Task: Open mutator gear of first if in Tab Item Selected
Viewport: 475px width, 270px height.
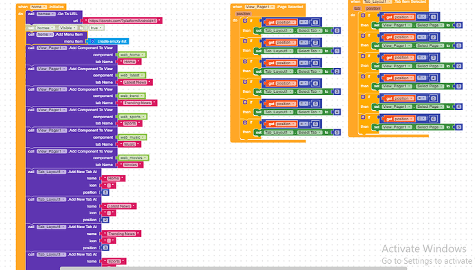Action: point(363,15)
